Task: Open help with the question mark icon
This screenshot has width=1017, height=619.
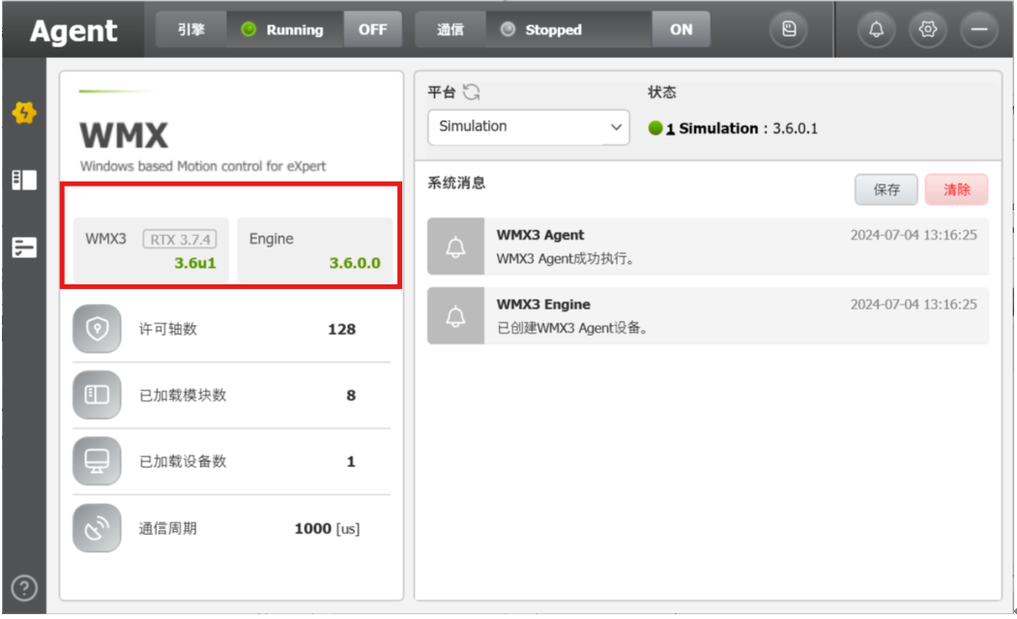Action: [x=24, y=588]
